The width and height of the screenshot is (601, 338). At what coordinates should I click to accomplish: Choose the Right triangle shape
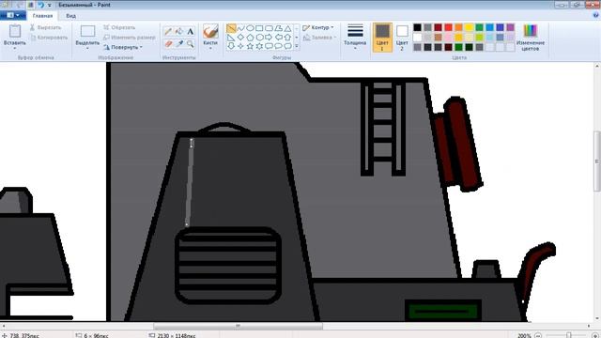tap(231, 38)
